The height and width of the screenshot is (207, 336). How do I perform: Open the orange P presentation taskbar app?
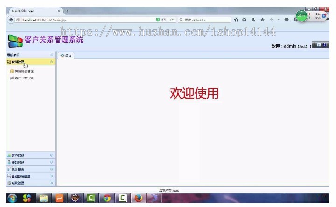tap(59, 198)
